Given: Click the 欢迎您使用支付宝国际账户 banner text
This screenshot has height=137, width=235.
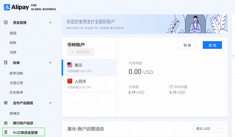Looking at the screenshot, I should [x=90, y=22].
